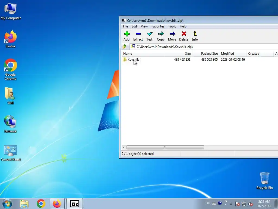Select the Recycle Bin icon
278x209 pixels.
coord(264,181)
